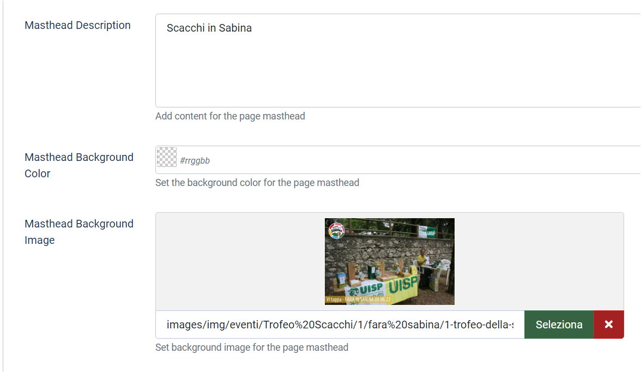Click the round Sabina logo in the preview
The height and width of the screenshot is (372, 641).
[336, 230]
